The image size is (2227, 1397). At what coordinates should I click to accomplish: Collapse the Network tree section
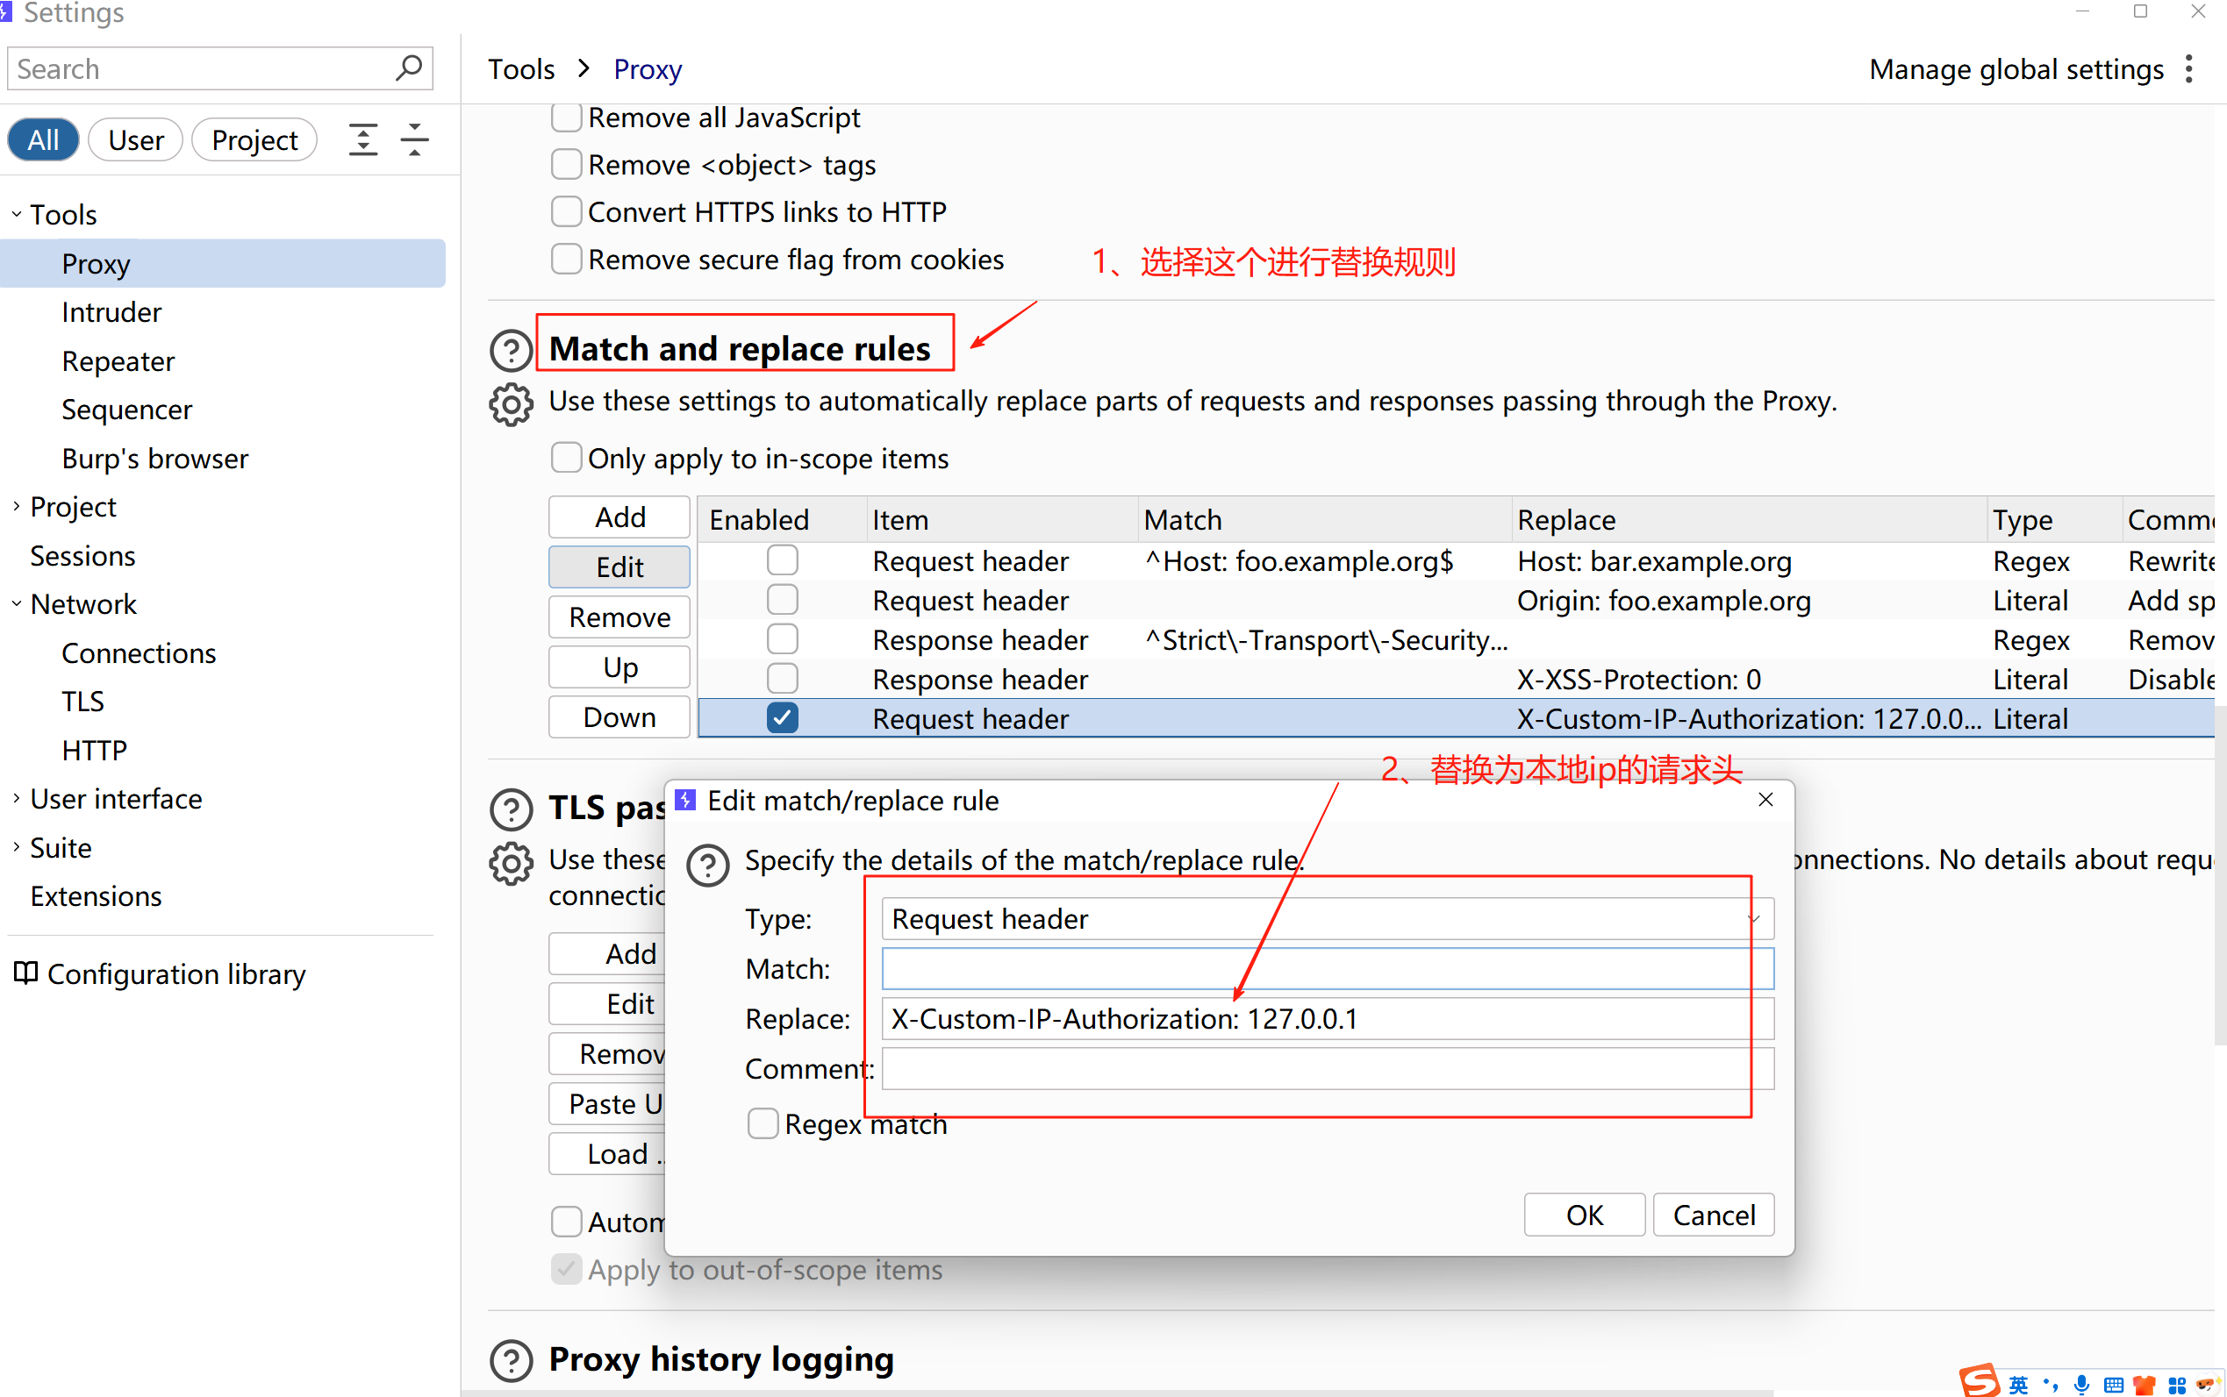[x=16, y=603]
